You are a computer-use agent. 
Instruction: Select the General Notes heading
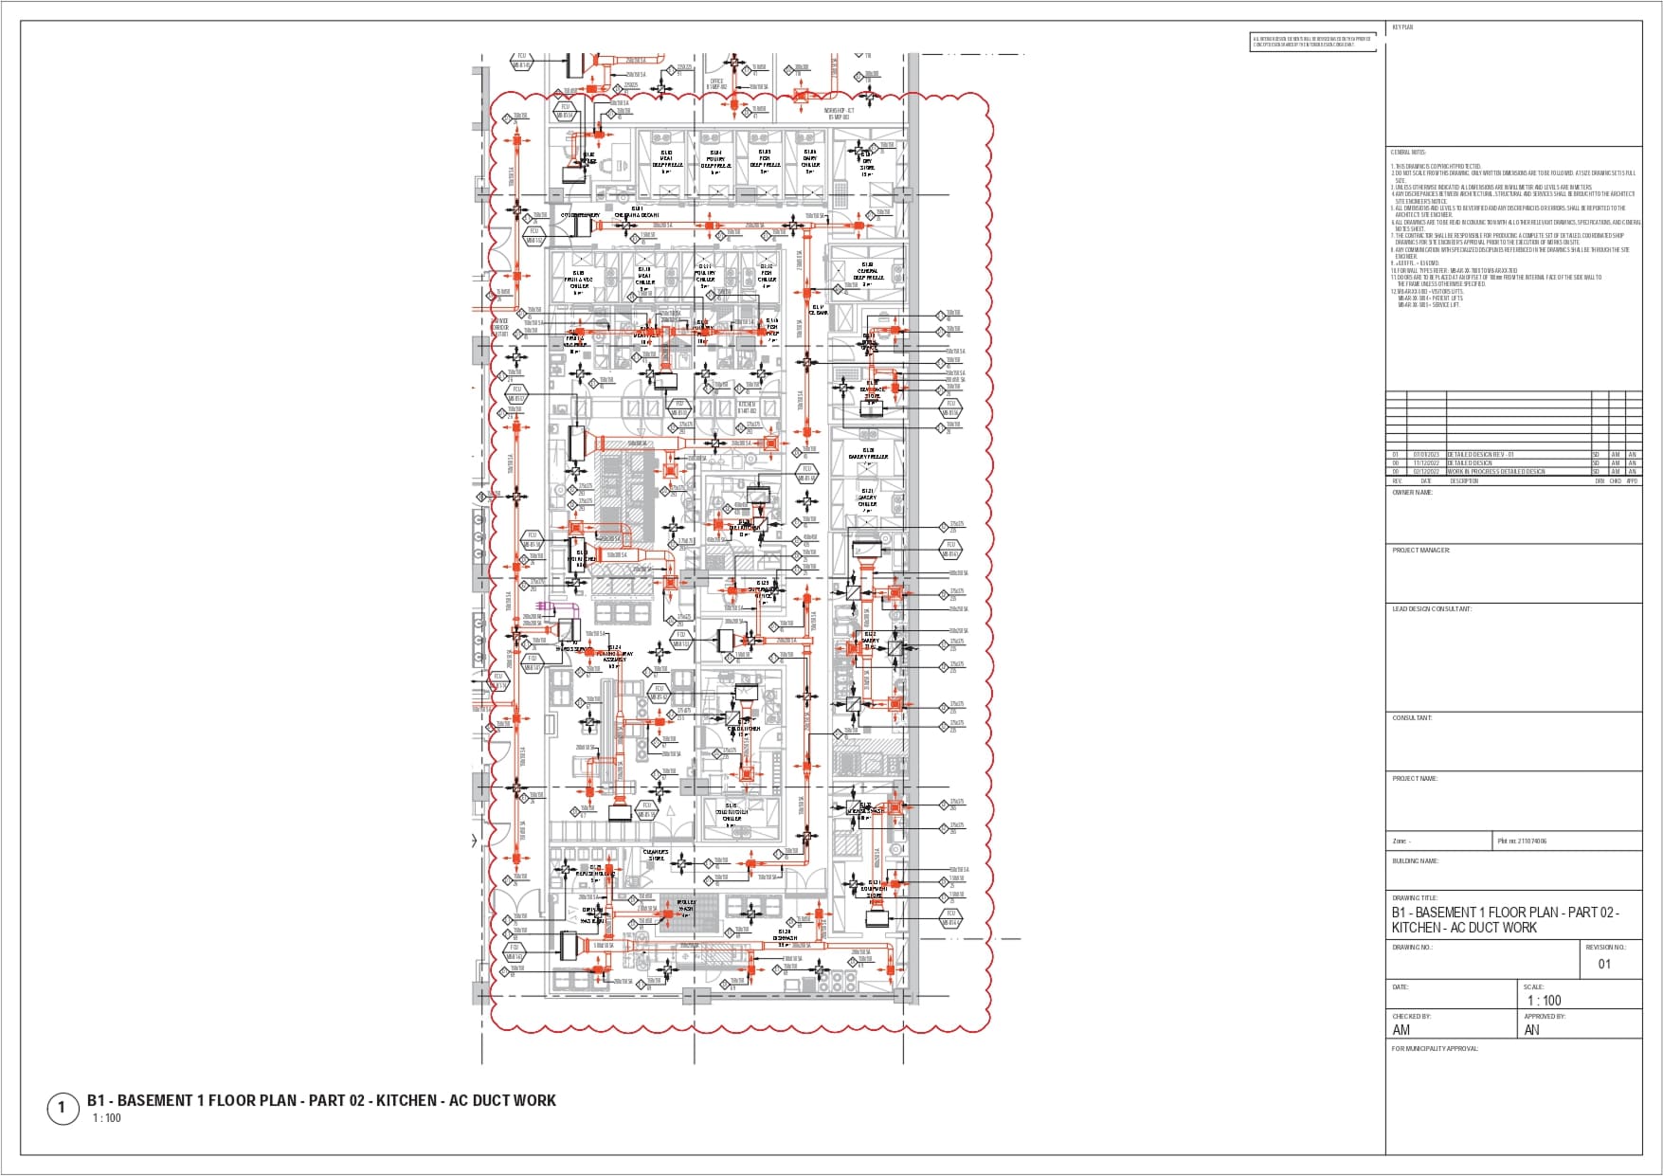pos(1408,153)
